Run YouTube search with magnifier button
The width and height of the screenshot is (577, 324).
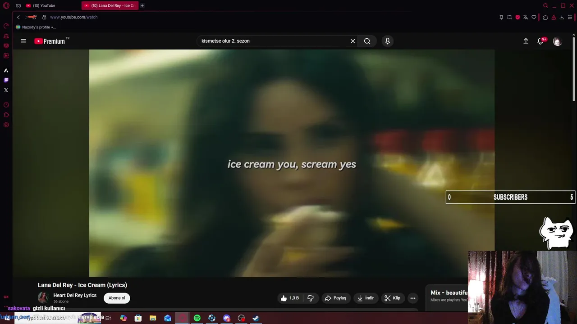point(367,41)
